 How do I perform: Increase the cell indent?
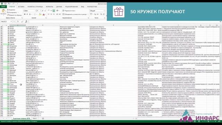(x=60, y=14)
